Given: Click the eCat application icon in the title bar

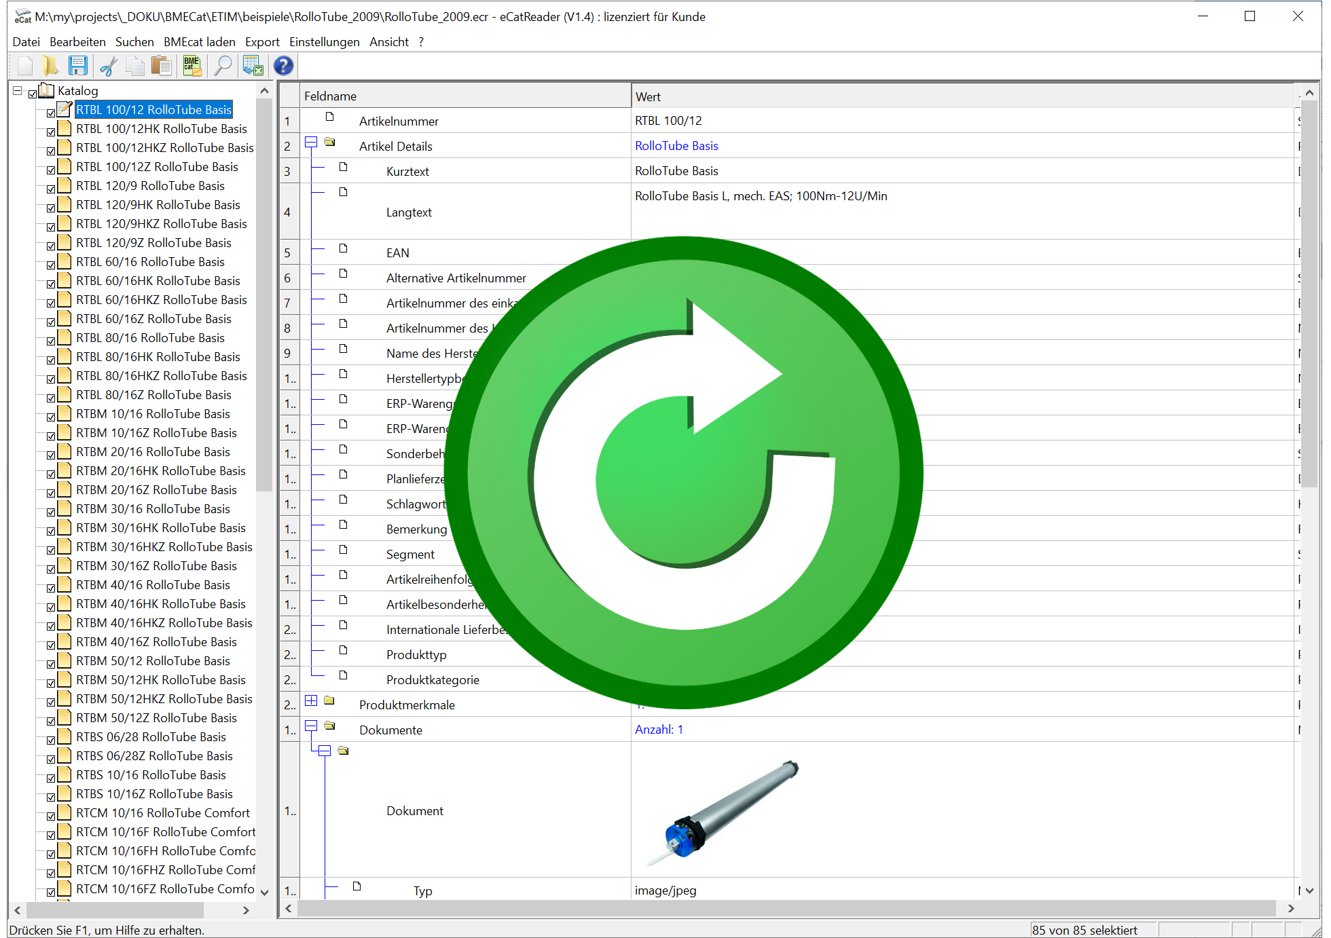Looking at the screenshot, I should pos(22,16).
